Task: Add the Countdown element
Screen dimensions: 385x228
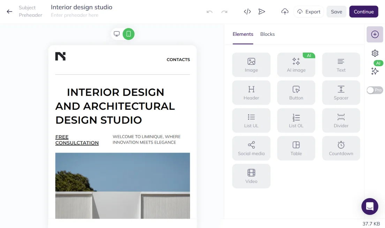Action: [x=341, y=148]
